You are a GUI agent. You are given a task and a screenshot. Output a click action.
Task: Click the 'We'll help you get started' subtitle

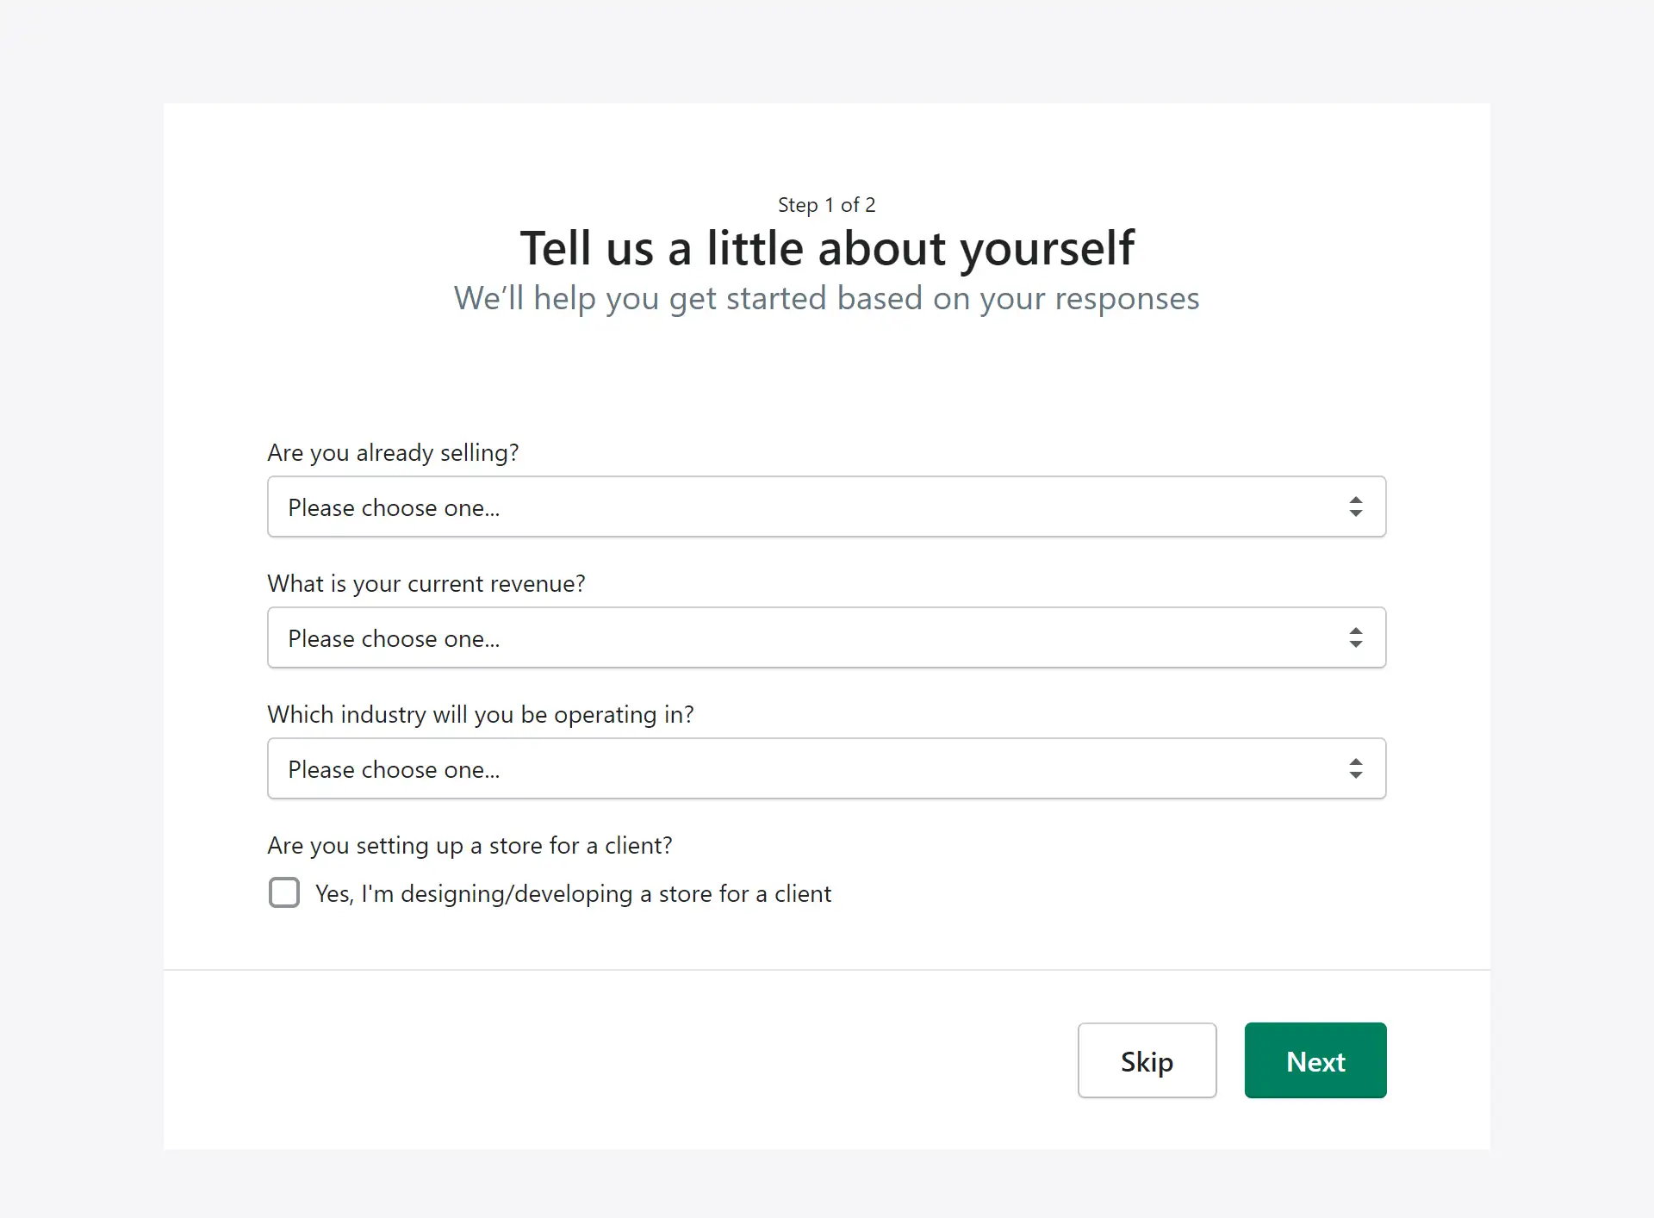tap(826, 298)
